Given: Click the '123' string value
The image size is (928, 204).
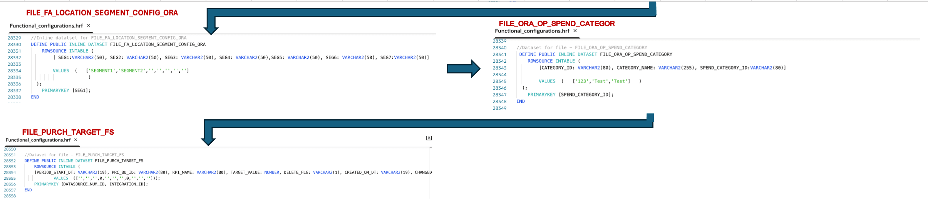Looking at the screenshot, I should click(x=582, y=81).
